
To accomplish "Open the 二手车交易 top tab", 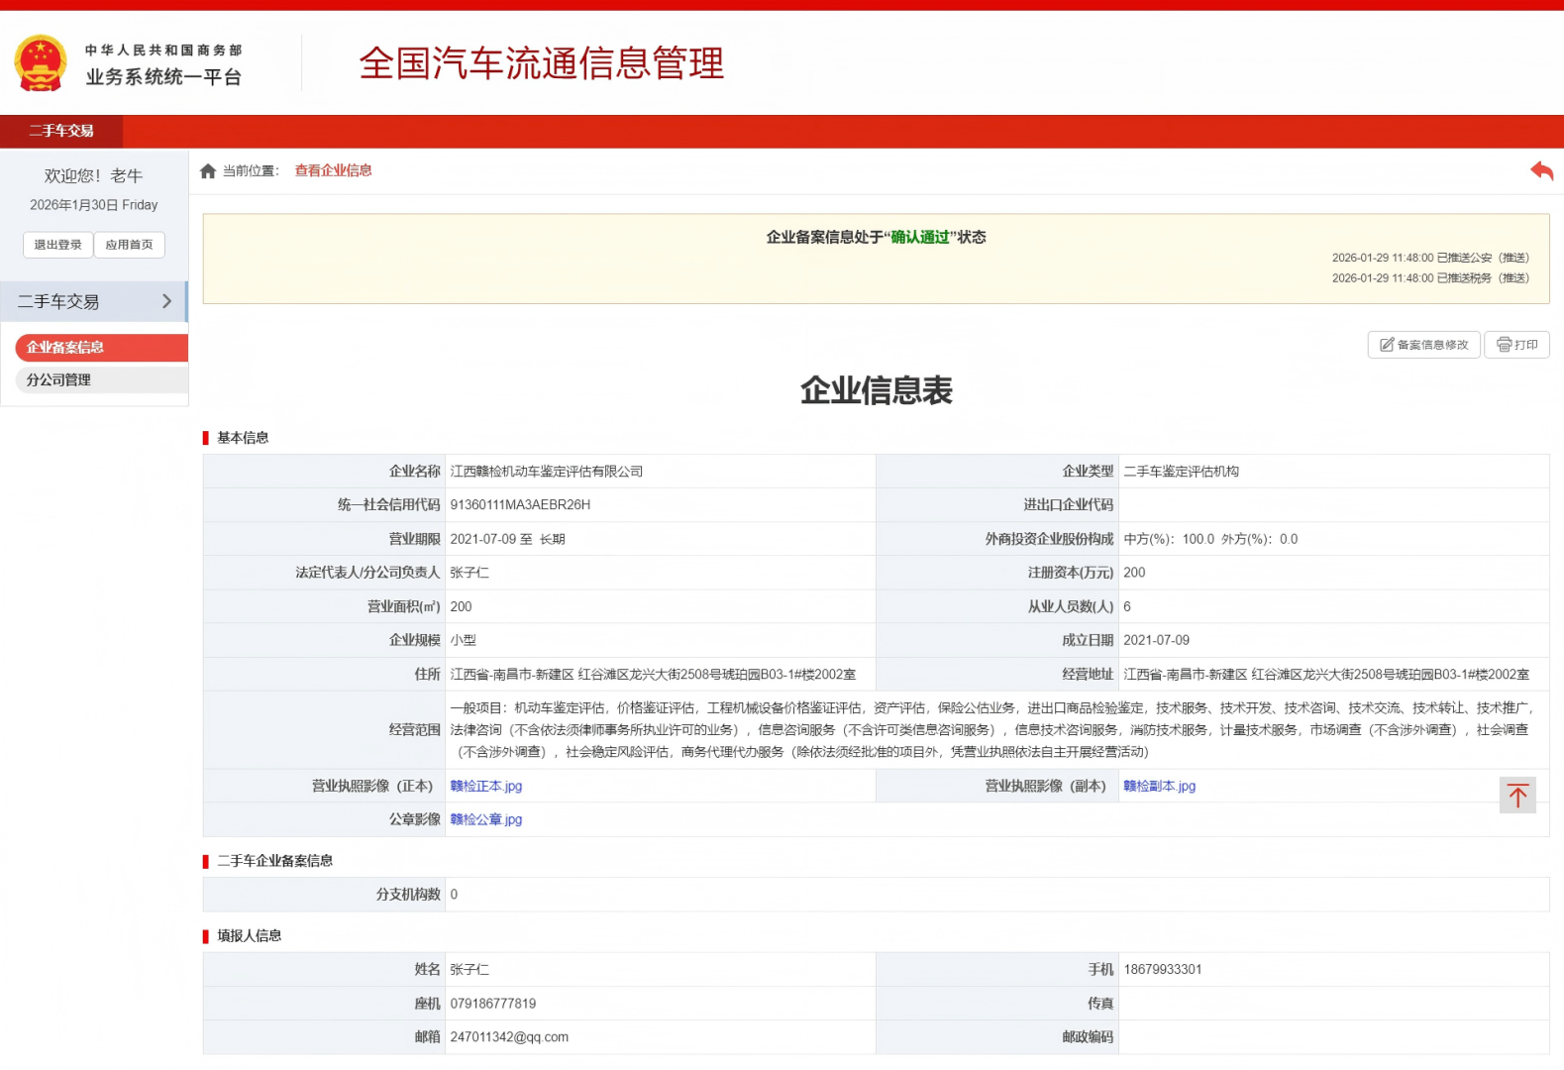I will point(61,131).
